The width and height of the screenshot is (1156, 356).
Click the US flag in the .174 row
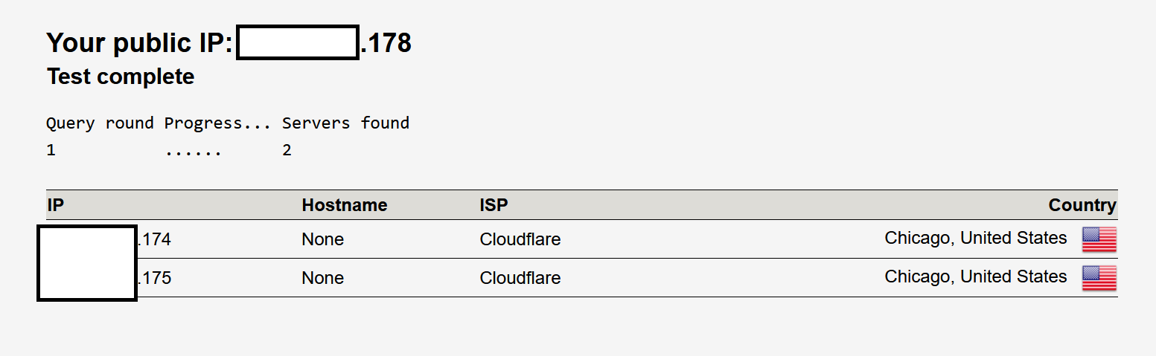pos(1099,239)
